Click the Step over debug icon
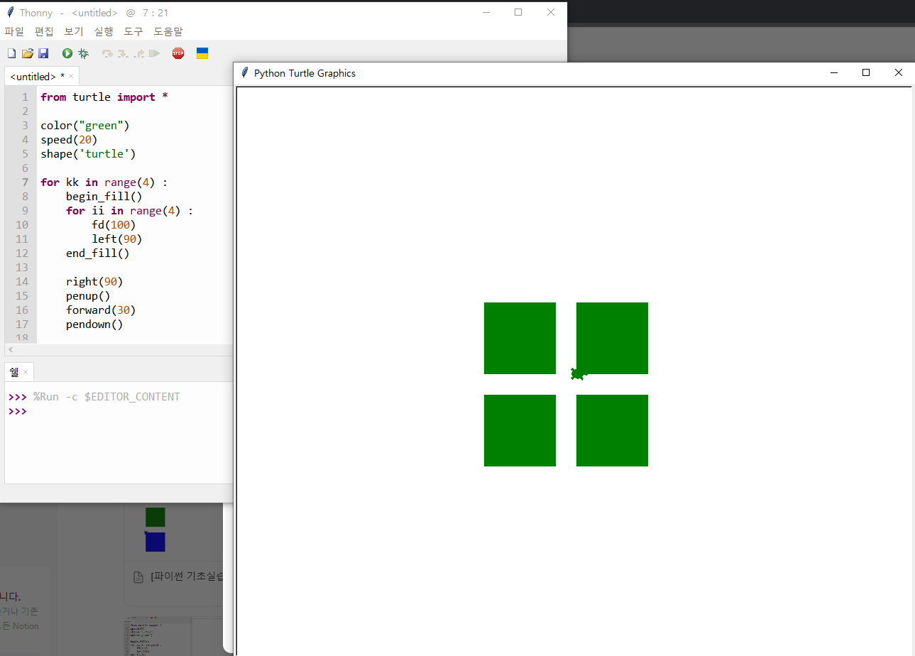The image size is (915, 656). click(107, 53)
